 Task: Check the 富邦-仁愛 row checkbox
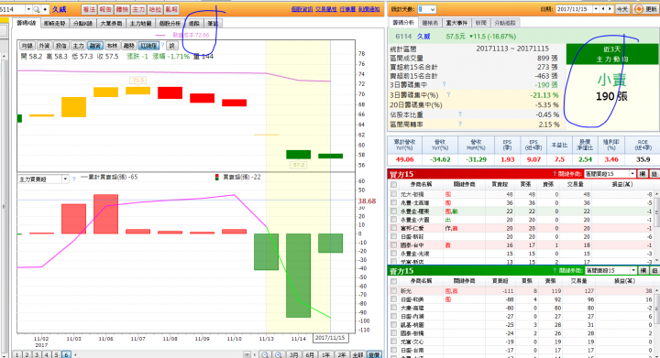[x=393, y=228]
